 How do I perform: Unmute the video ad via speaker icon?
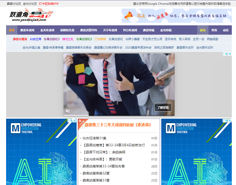(x=67, y=111)
